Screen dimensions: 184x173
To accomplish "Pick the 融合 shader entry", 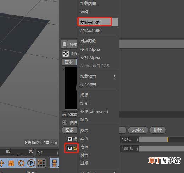I will pyautogui.click(x=84, y=155).
